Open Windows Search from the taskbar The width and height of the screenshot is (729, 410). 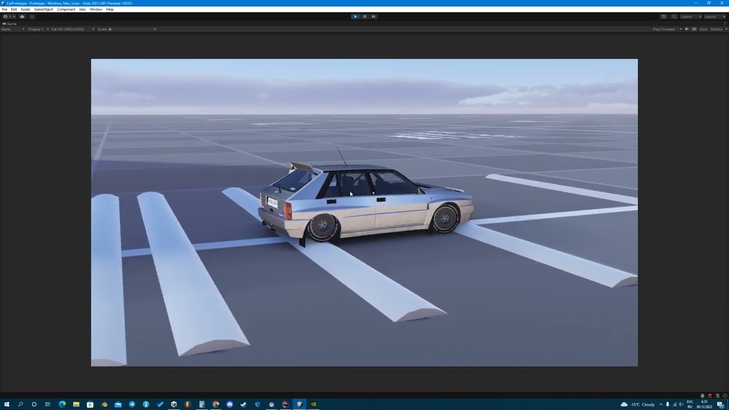point(21,404)
